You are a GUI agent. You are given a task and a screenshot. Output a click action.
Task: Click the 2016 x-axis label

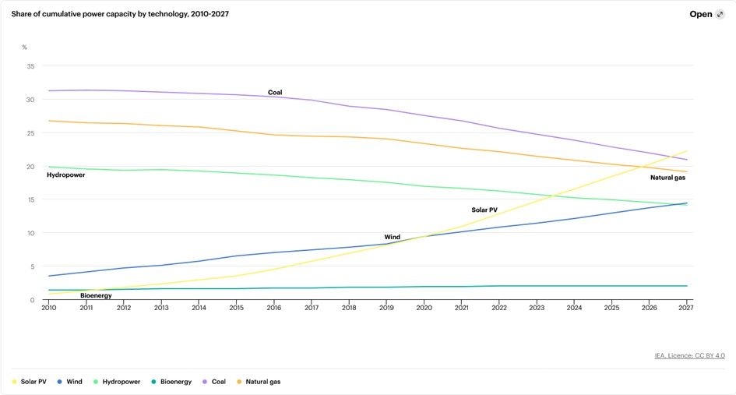coord(274,308)
